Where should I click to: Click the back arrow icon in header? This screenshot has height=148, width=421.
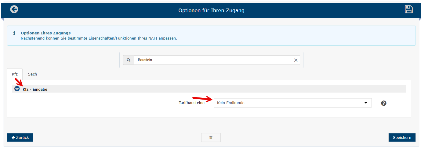[14, 9]
